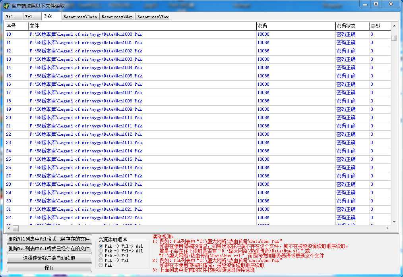Click the 保存 button

49,267
